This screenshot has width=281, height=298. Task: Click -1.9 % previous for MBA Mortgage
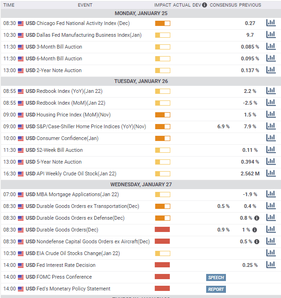coord(250,194)
